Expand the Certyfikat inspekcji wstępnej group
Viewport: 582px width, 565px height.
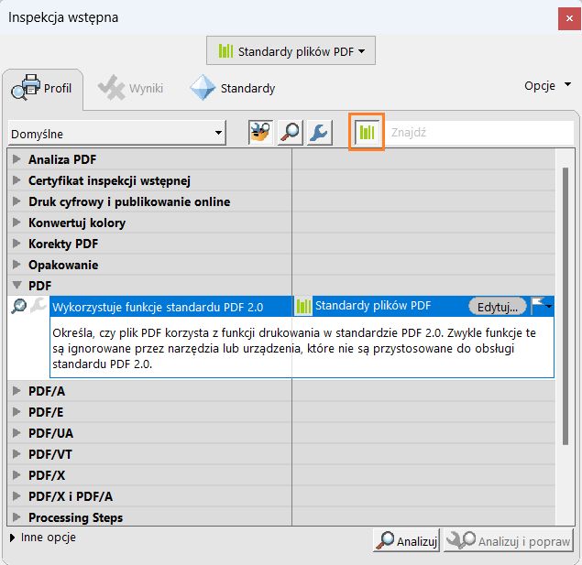pyautogui.click(x=16, y=180)
